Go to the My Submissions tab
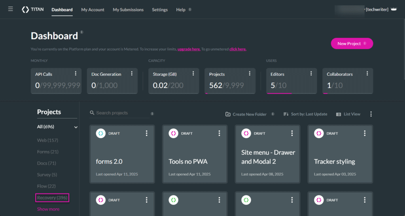 point(128,9)
